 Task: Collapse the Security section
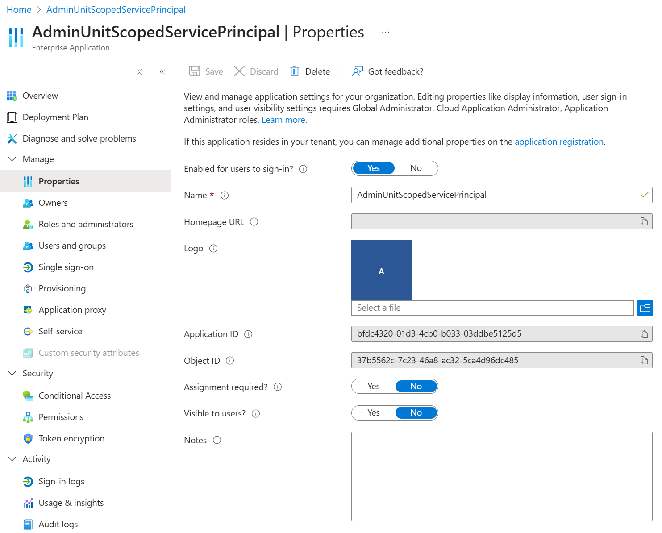12,373
